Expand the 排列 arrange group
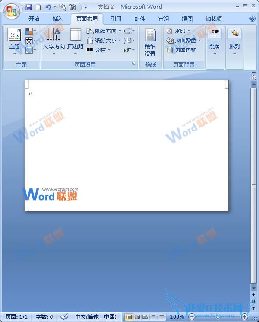Viewport: 259px width, 322px height. 234,41
